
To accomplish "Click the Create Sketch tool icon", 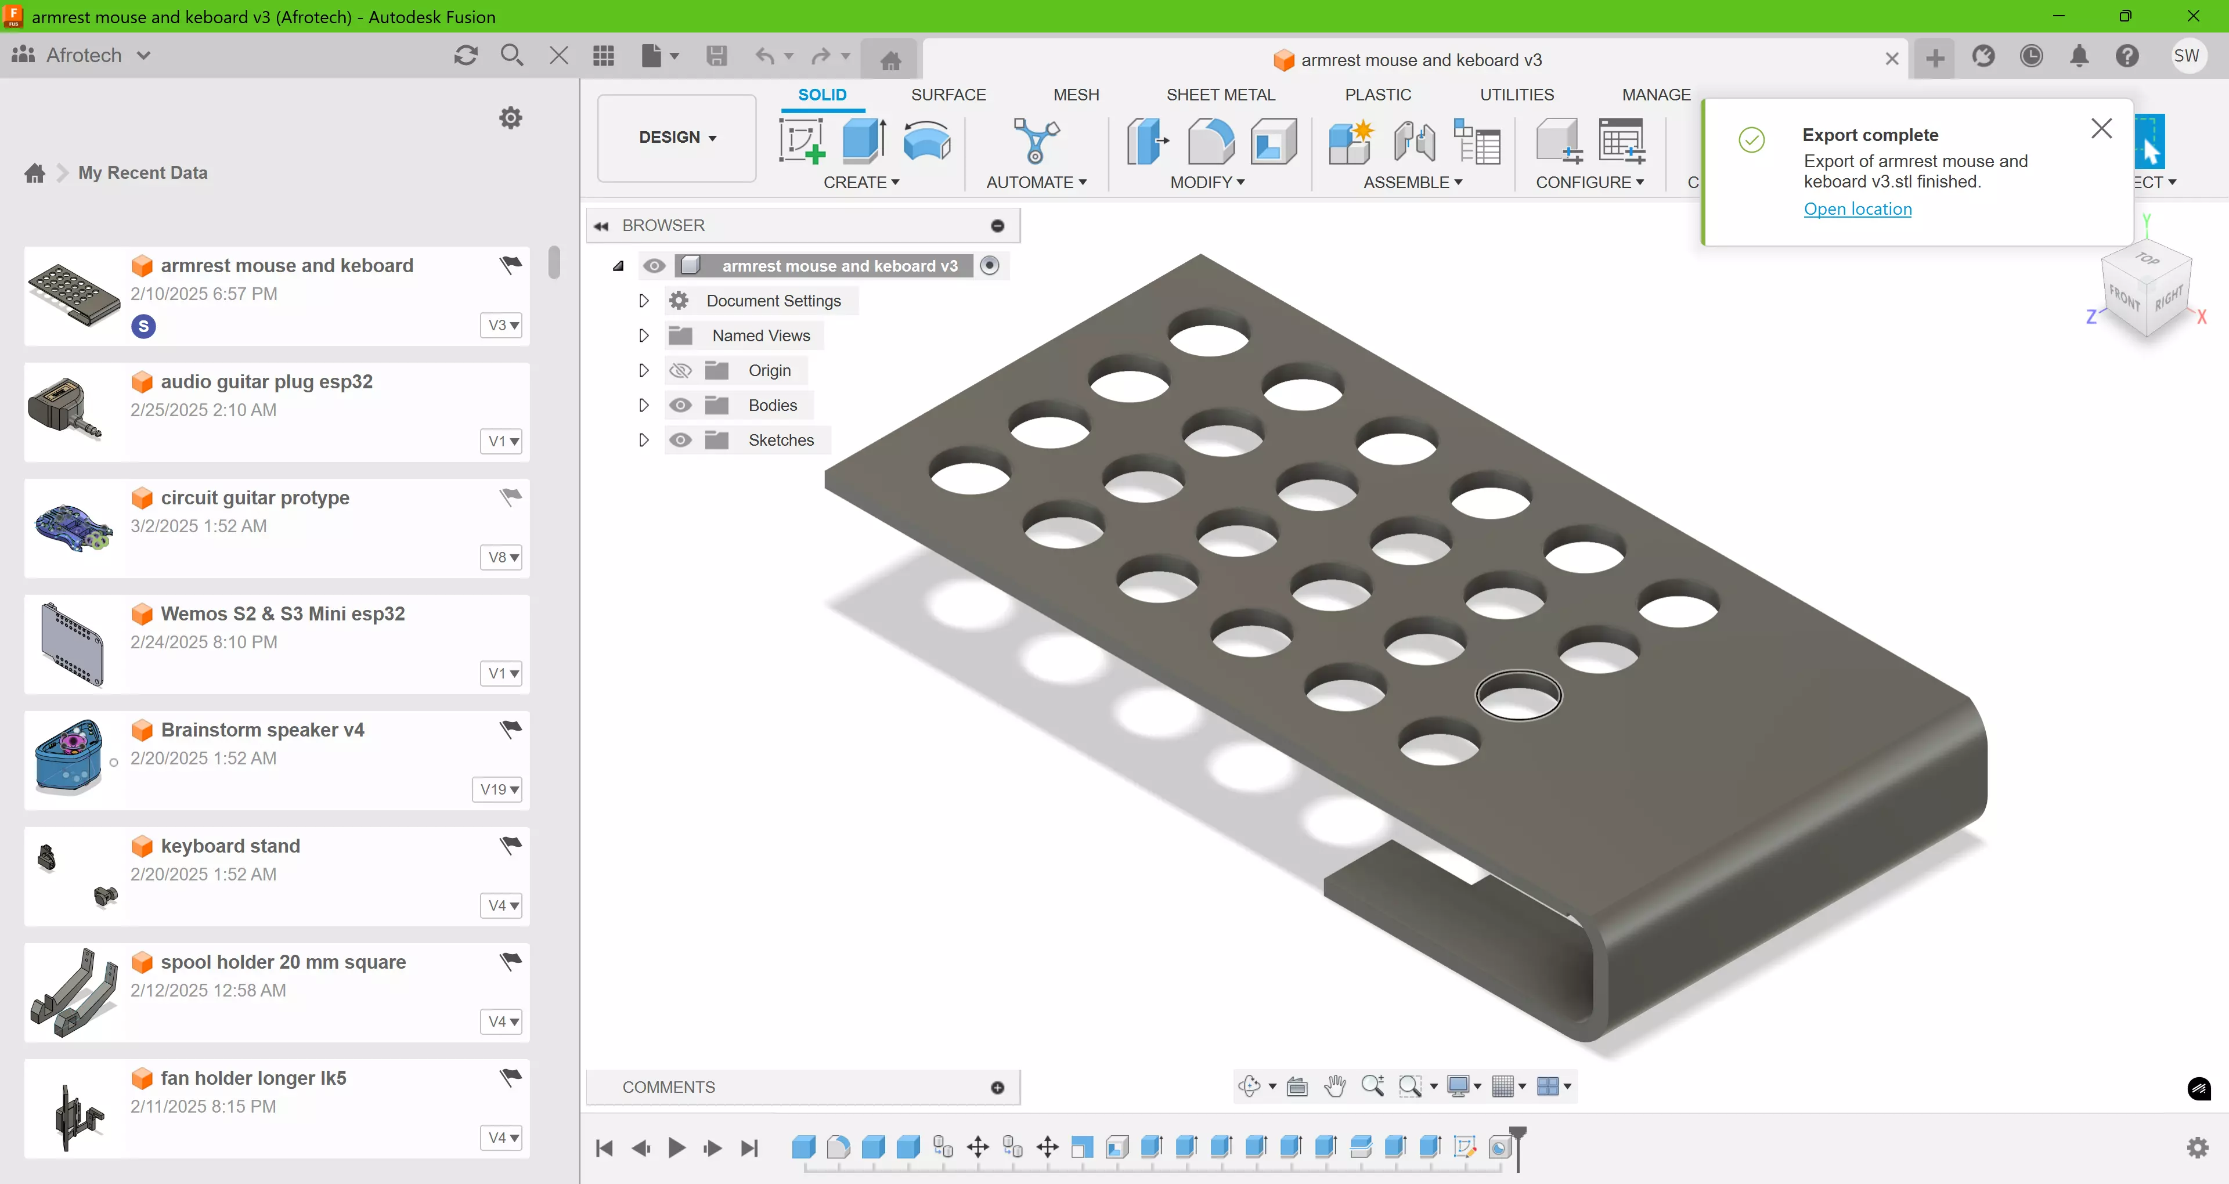I will coord(801,141).
